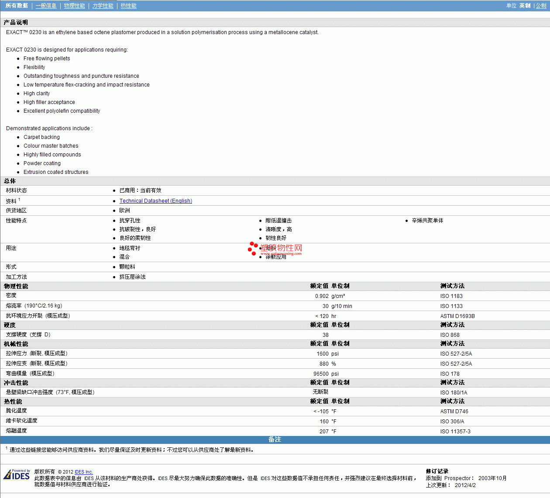Click the 物理性能 table section header

[16, 286]
